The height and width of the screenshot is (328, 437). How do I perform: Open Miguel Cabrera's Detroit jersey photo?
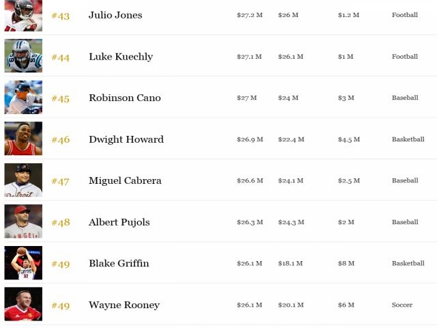(x=23, y=180)
